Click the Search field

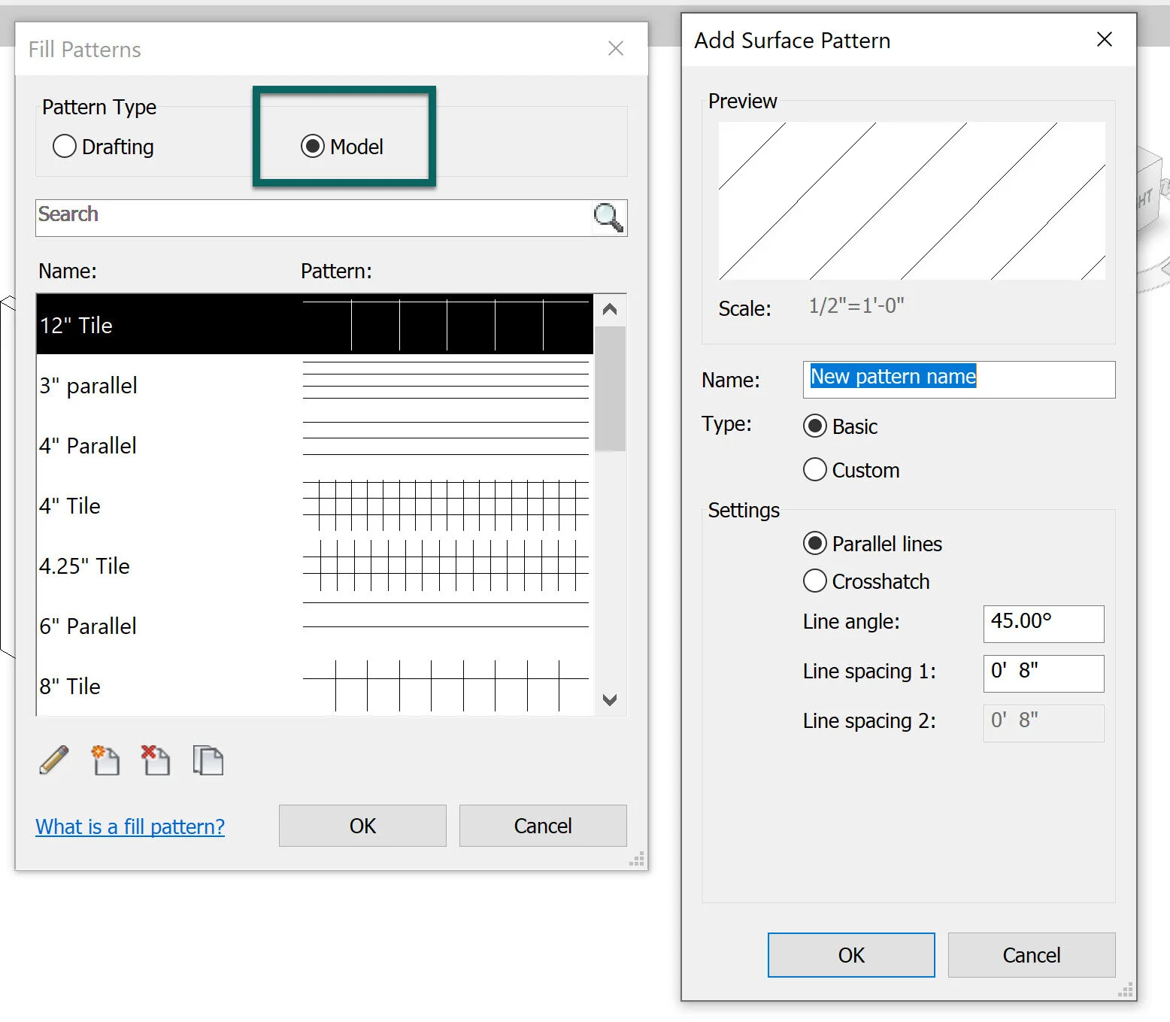pos(301,217)
